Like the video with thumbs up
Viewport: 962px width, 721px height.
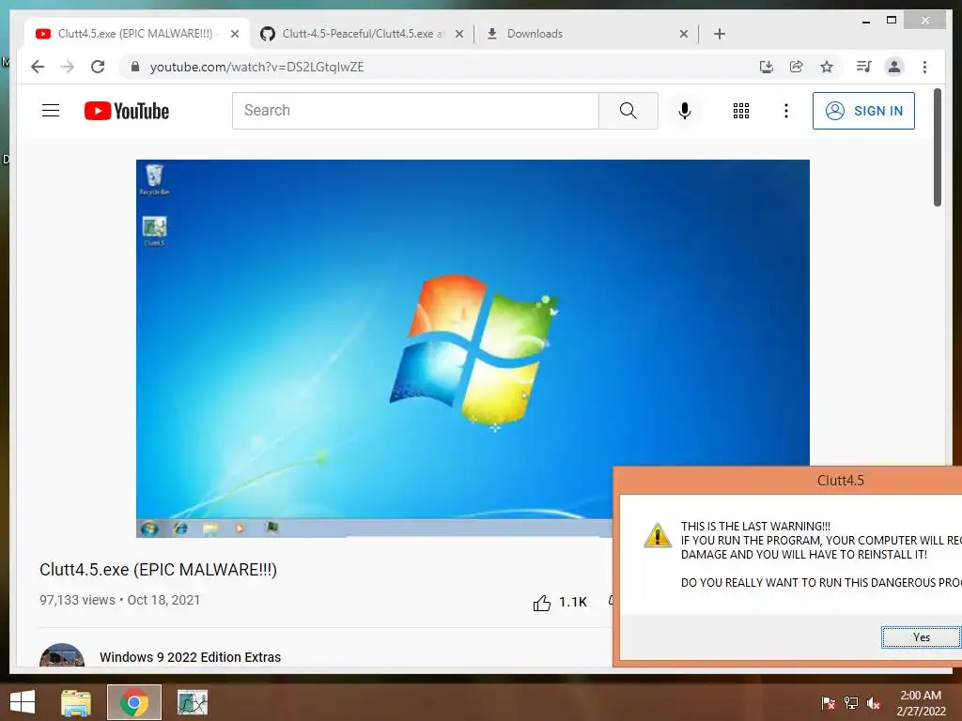(x=542, y=604)
